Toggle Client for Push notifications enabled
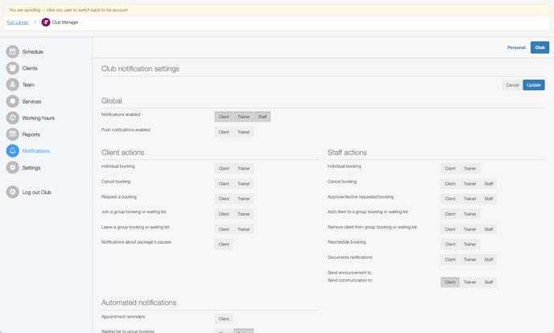The width and height of the screenshot is (554, 333). (224, 132)
